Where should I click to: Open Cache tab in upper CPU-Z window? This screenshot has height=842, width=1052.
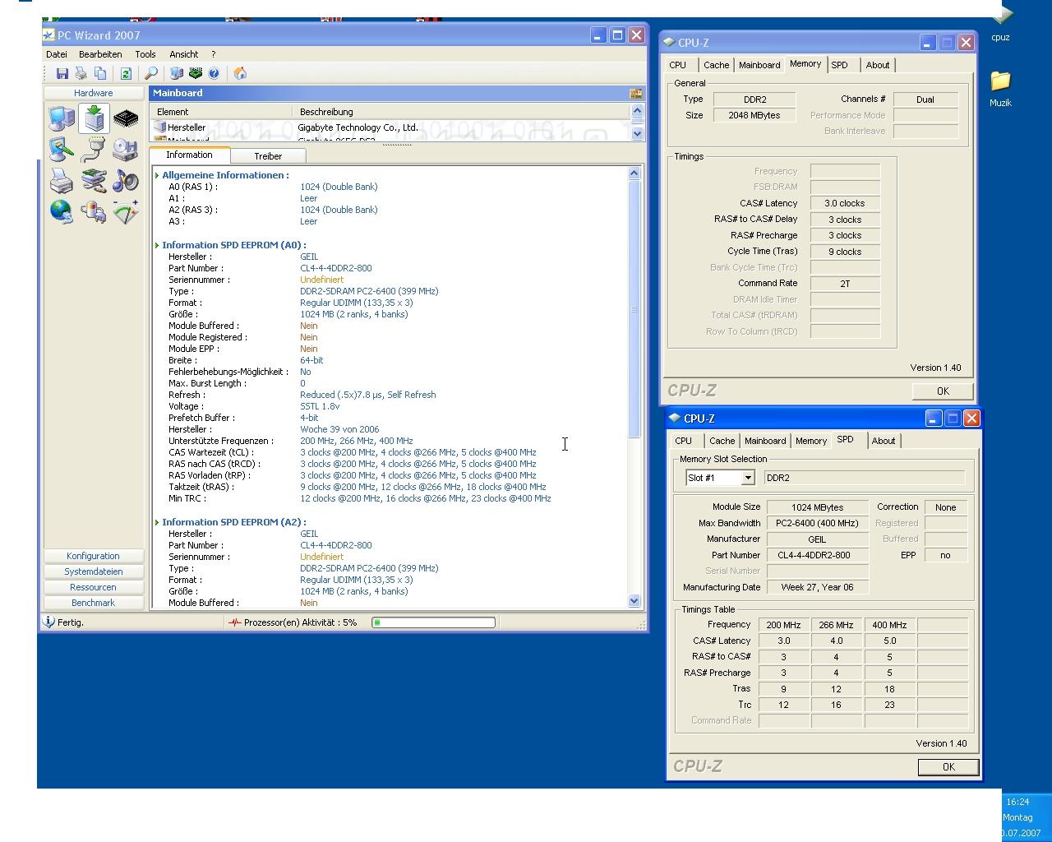click(716, 65)
